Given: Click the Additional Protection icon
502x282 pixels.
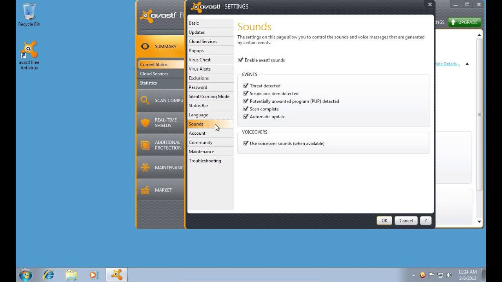Looking at the screenshot, I should tap(145, 145).
